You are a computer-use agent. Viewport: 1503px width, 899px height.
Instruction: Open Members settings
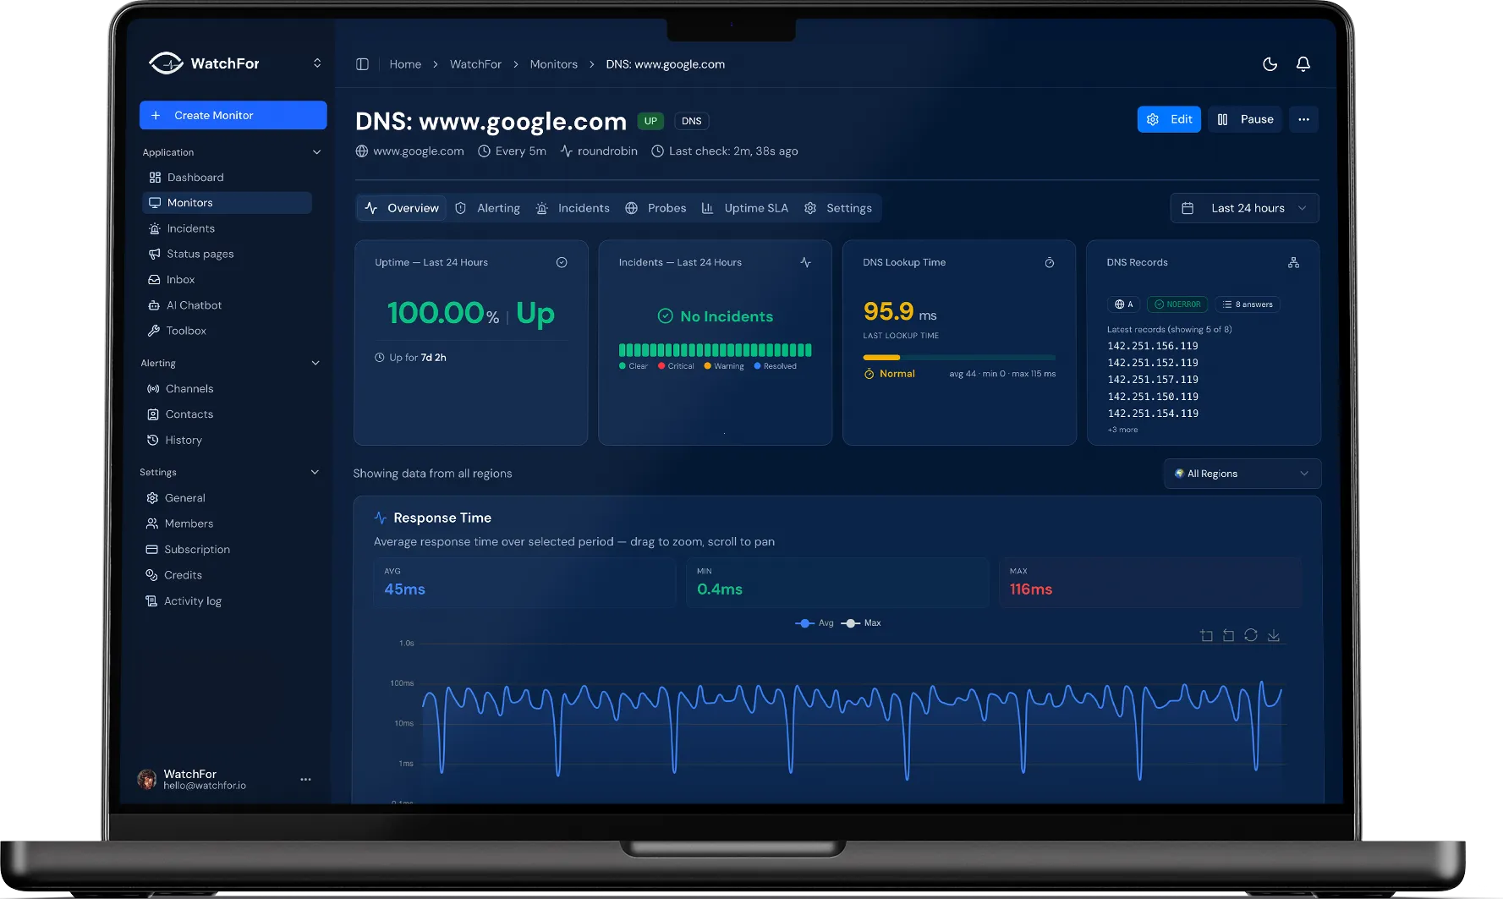(x=225, y=524)
